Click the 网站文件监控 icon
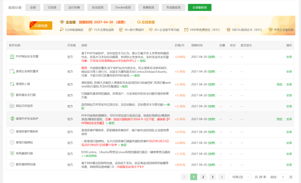Viewport: 301px width, 183px height. pyautogui.click(x=12, y=106)
